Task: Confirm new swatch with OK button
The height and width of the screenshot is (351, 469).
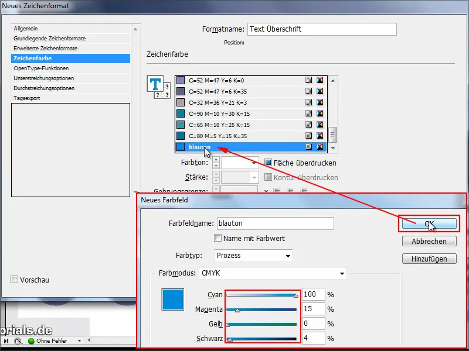Action: [x=429, y=223]
